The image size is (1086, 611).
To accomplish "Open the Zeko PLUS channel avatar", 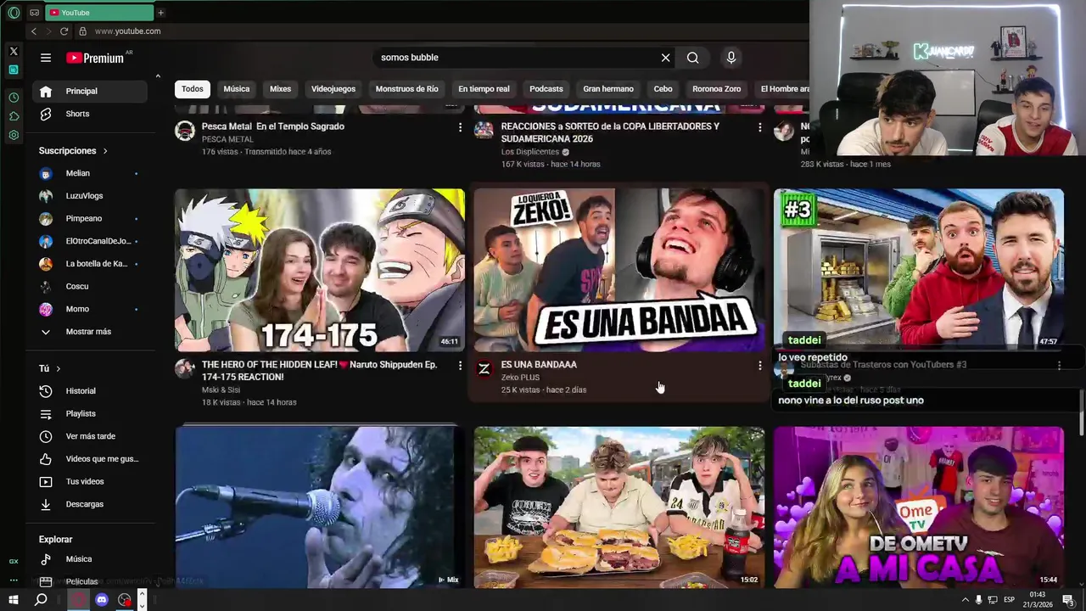I will point(484,368).
